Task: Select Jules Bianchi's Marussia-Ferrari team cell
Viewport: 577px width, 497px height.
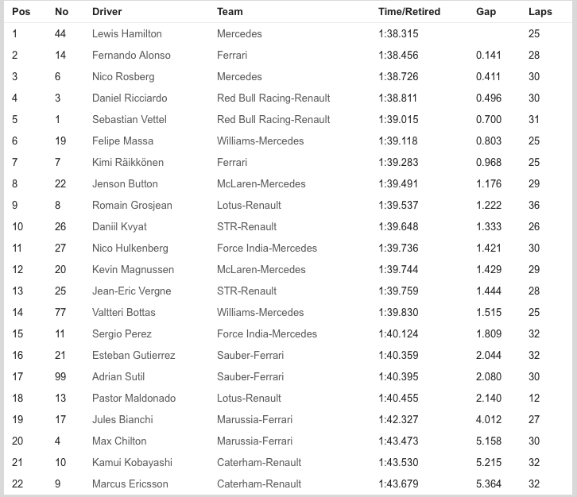Action: click(x=254, y=419)
